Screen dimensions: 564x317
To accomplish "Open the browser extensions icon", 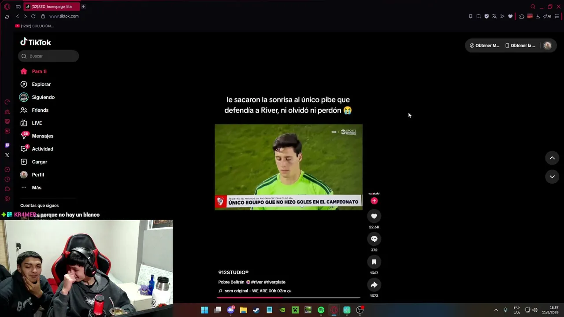I will click(x=522, y=16).
